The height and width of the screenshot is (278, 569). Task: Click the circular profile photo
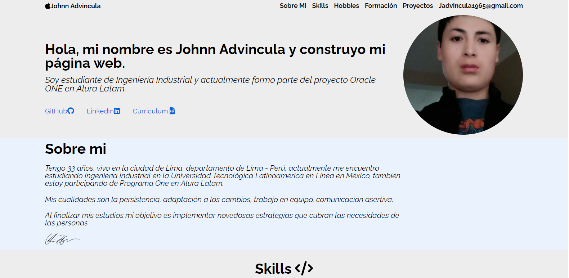pos(463,75)
